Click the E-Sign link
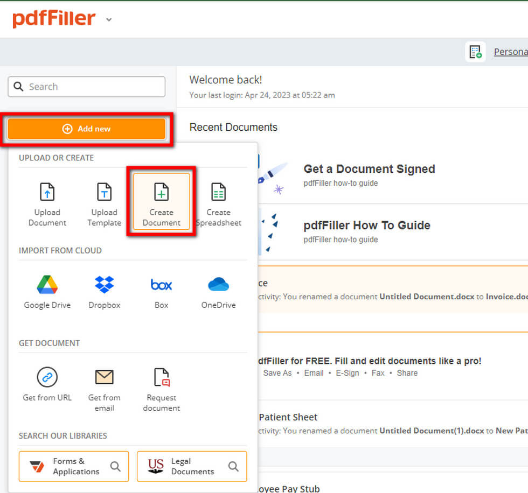 tap(347, 373)
